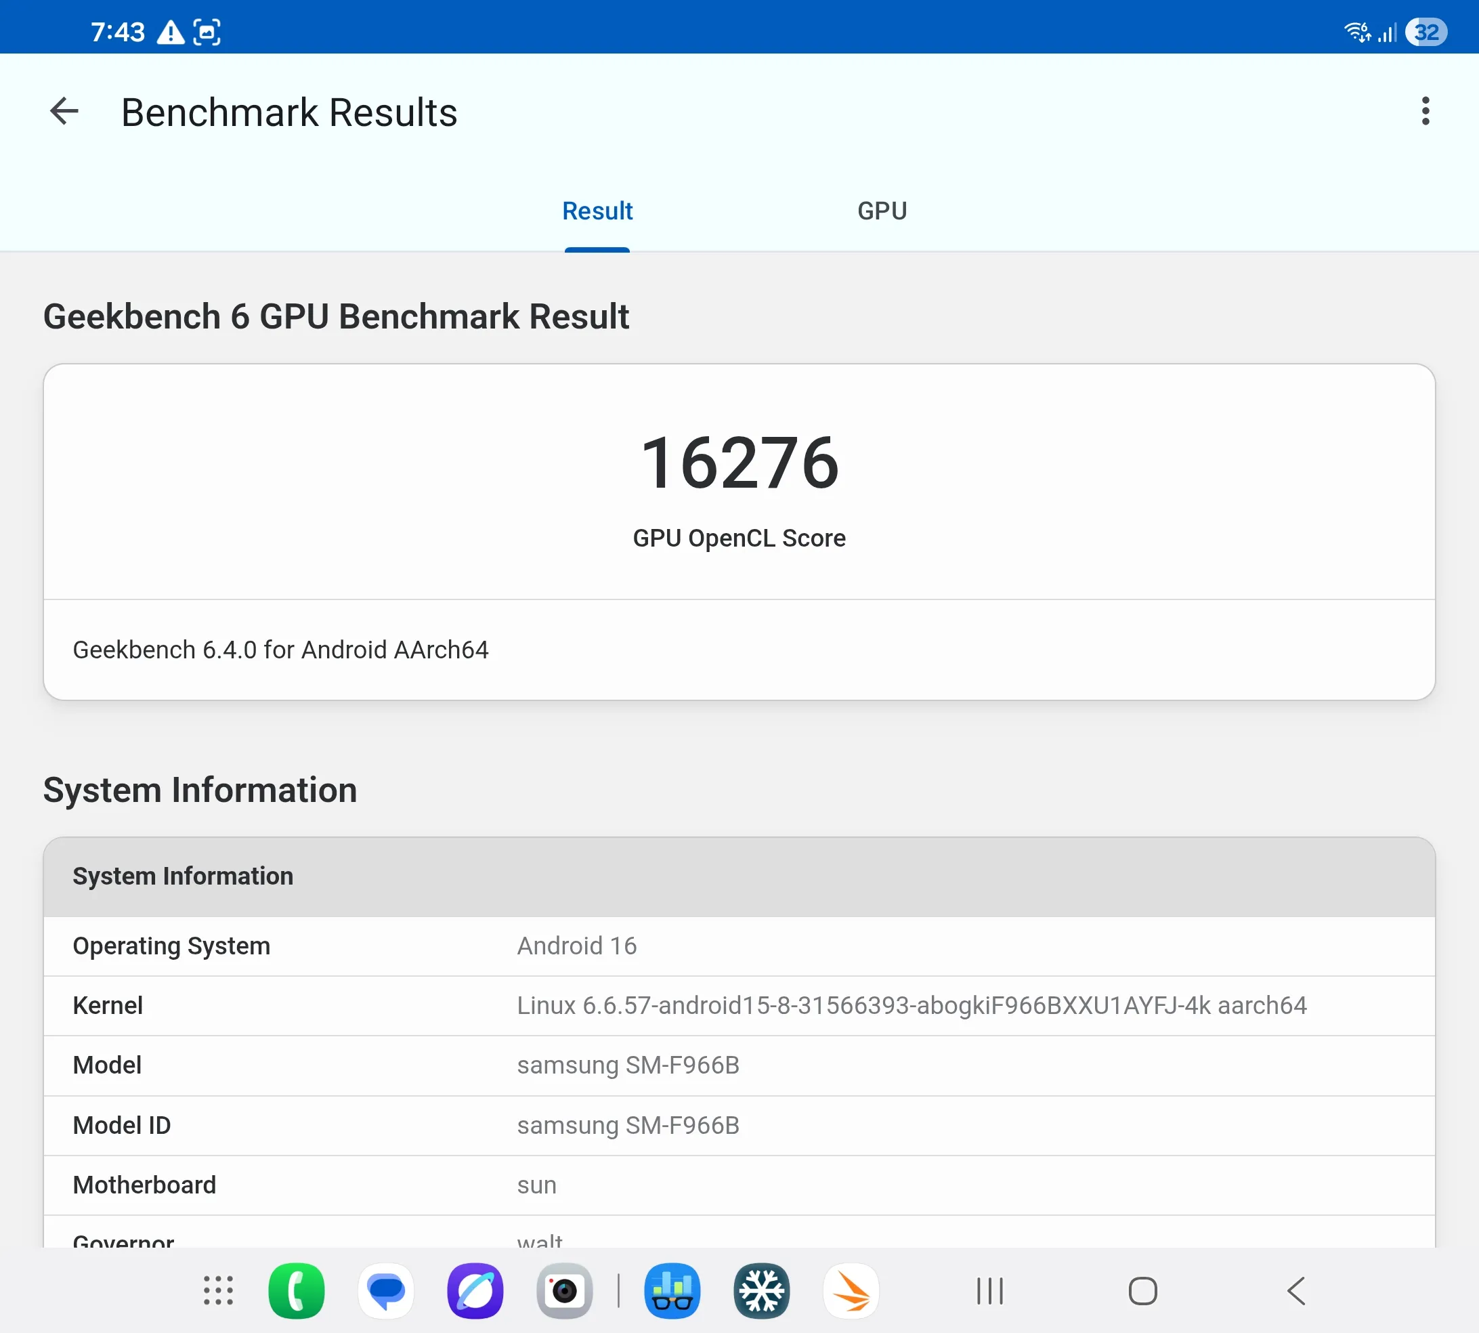Image resolution: width=1479 pixels, height=1333 pixels.
Task: Tap the Benchmark Results title
Action: (x=289, y=113)
